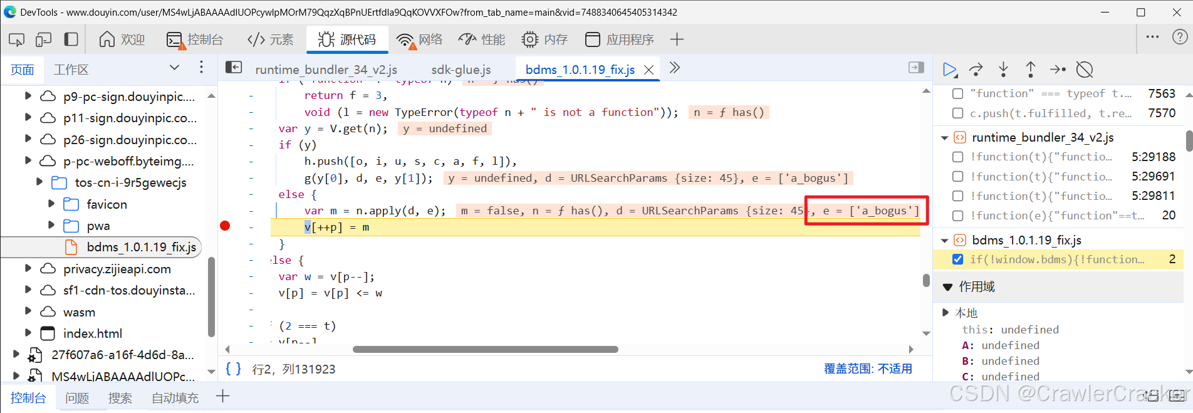Step into next function call icon

(x=1003, y=70)
